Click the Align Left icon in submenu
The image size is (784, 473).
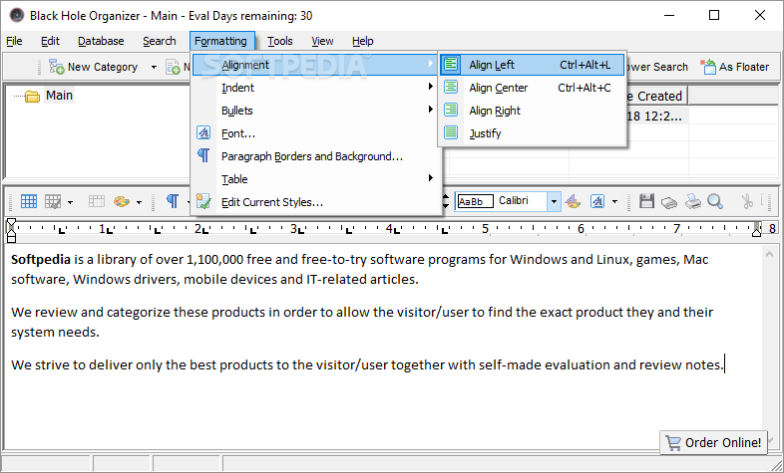coord(451,65)
